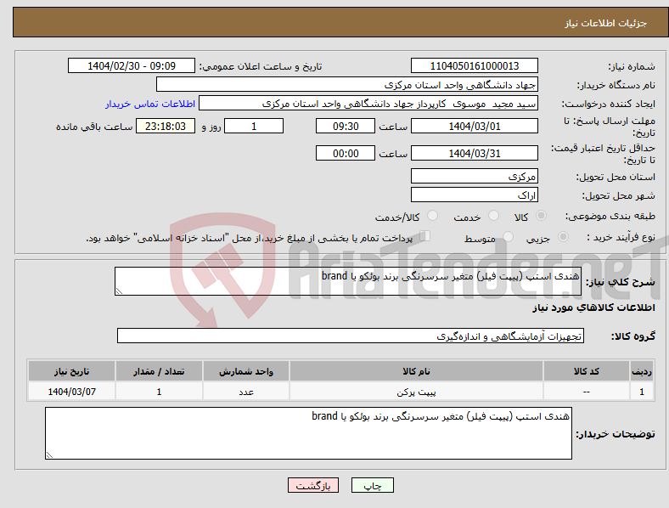Click the remaining days field showing 1
Viewport: 669px width, 508px height.
[x=254, y=126]
